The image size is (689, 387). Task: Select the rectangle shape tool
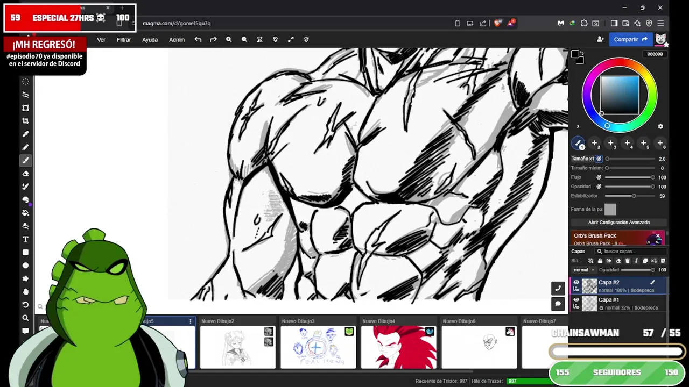click(x=25, y=252)
